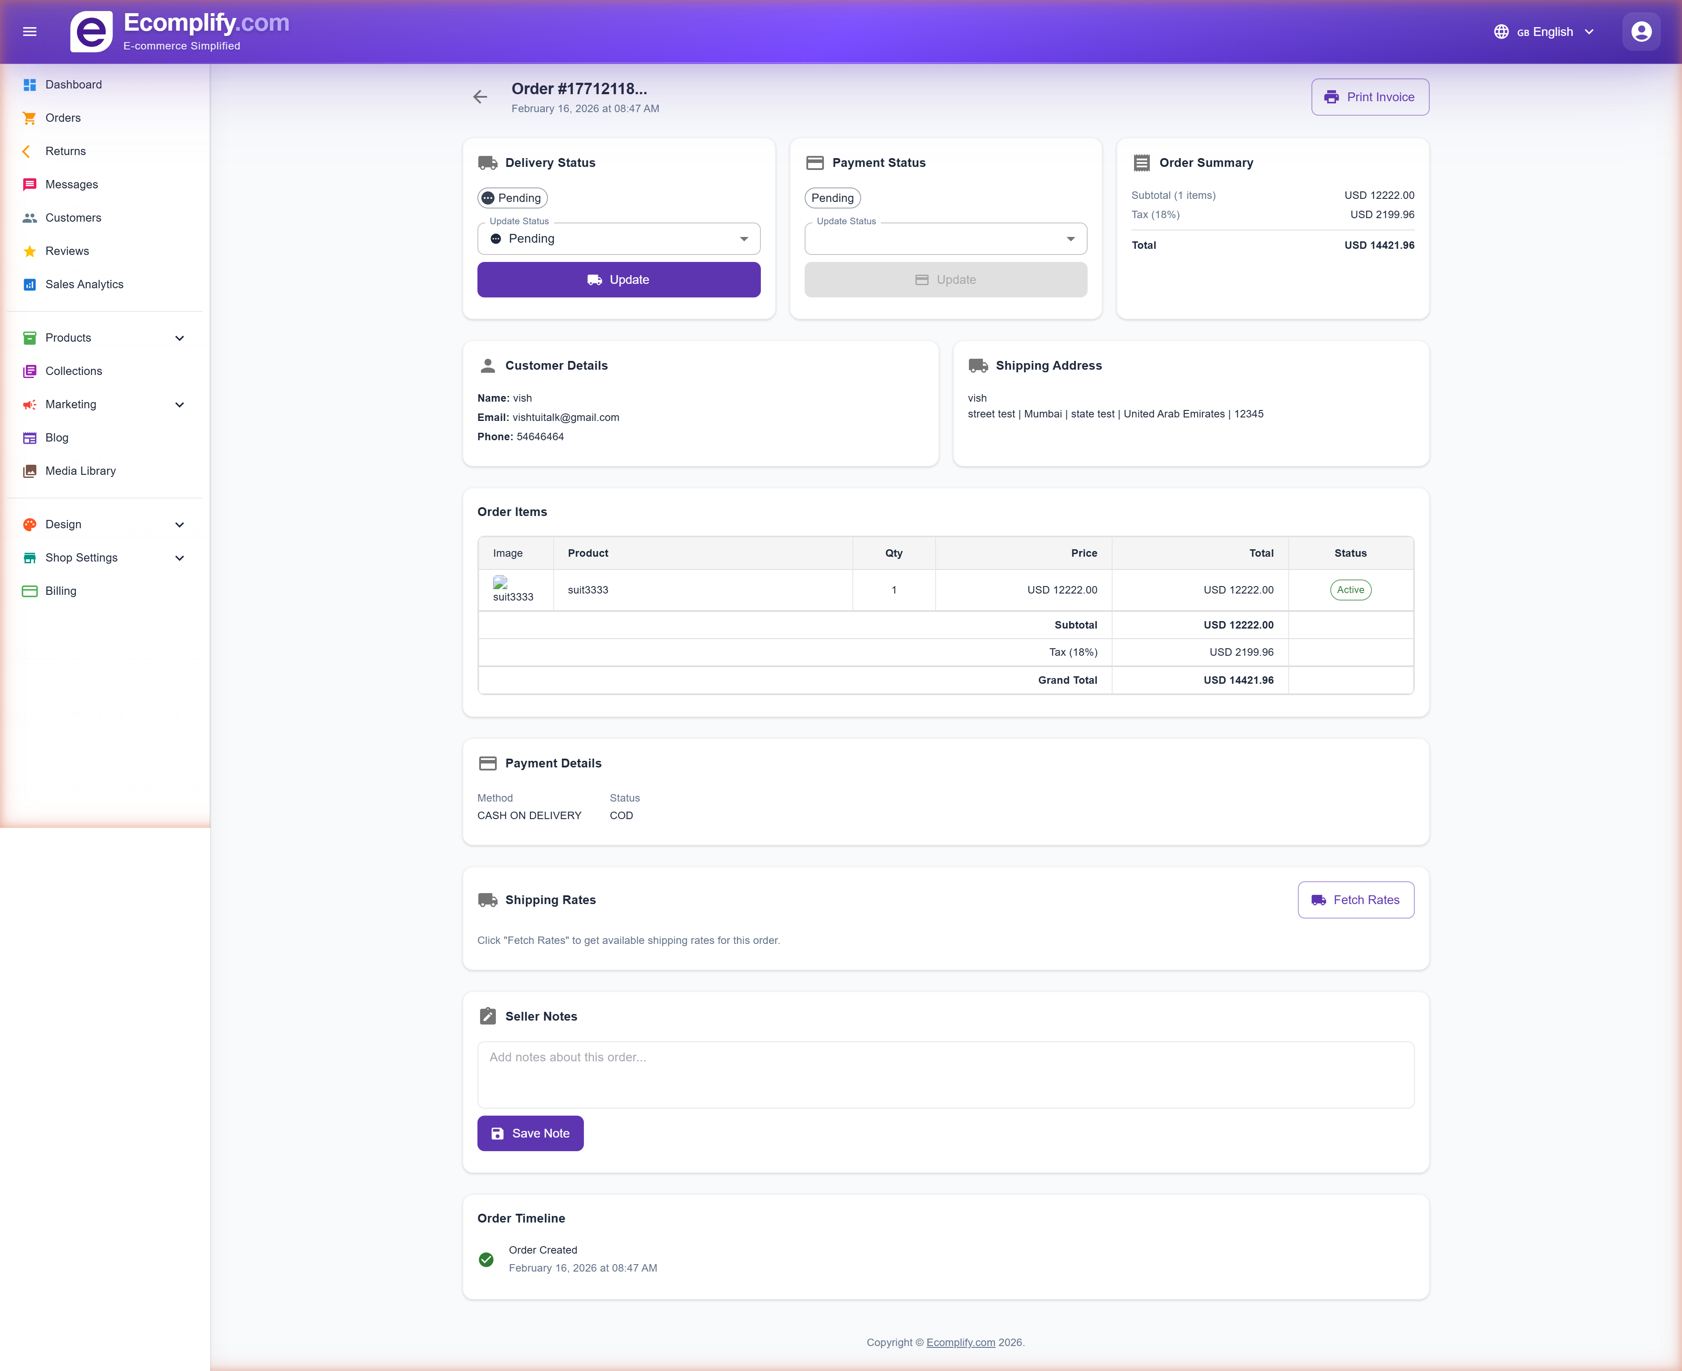Open Customers in the sidebar

73,218
